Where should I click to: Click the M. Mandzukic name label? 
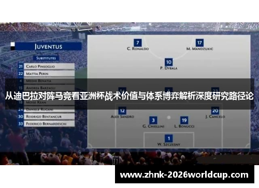coord(199,49)
